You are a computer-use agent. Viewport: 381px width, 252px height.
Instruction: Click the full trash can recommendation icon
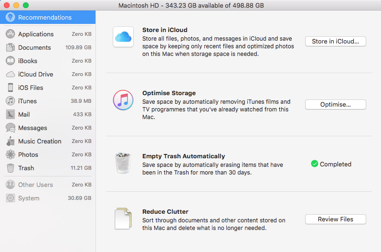pyautogui.click(x=123, y=163)
